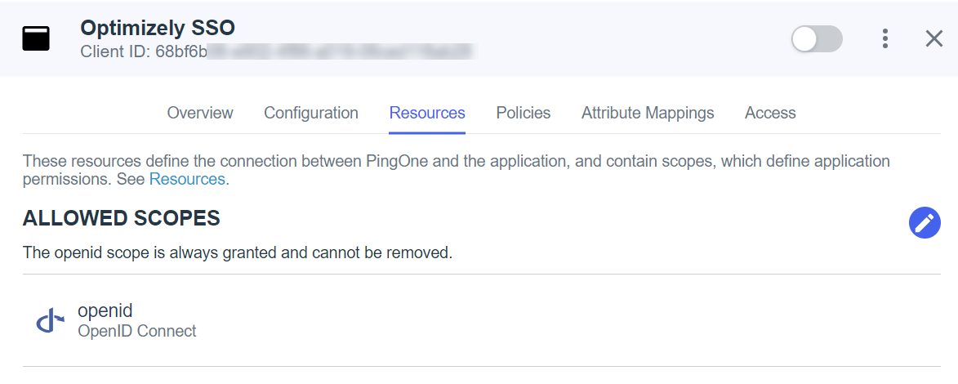
Task: Click the OpenID Connect logo icon
Action: click(x=51, y=320)
